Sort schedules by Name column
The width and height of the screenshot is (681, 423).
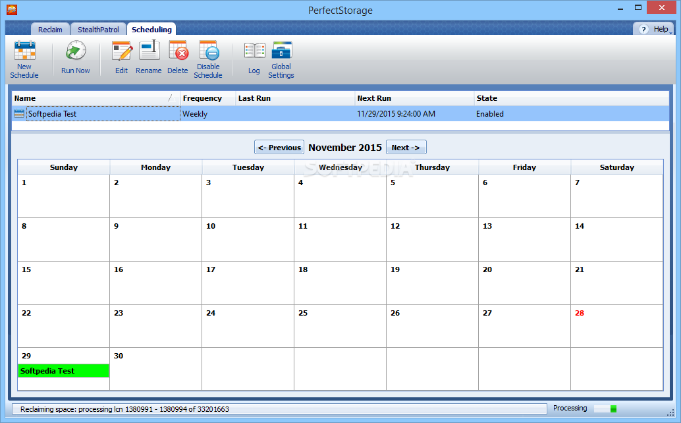point(95,98)
